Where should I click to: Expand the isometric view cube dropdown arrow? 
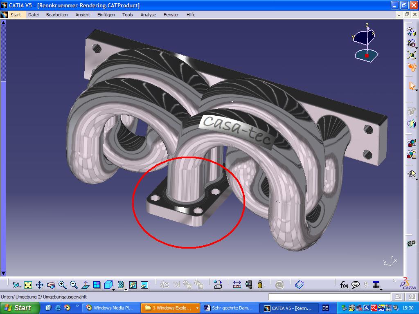click(114, 290)
